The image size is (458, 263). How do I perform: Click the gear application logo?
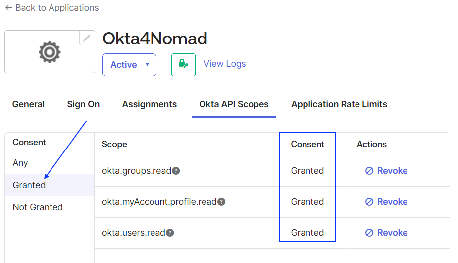pos(50,52)
